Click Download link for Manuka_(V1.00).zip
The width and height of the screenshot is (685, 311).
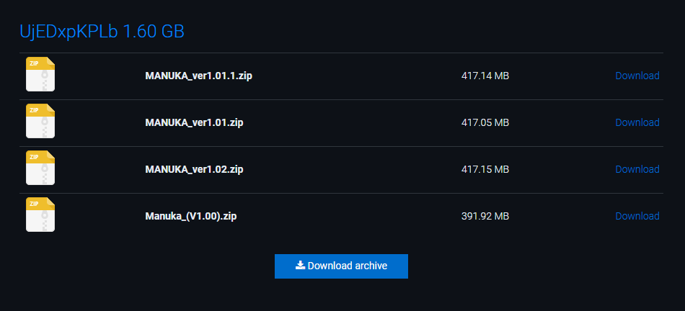(637, 216)
